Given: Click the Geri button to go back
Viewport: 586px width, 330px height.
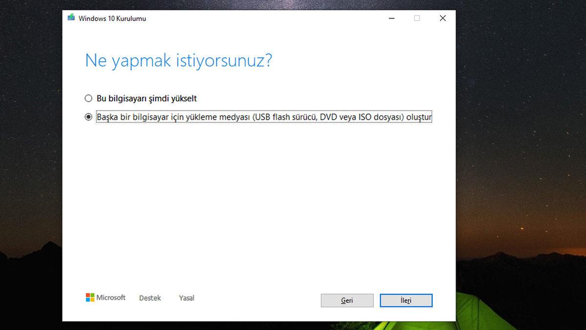Looking at the screenshot, I should tap(347, 300).
